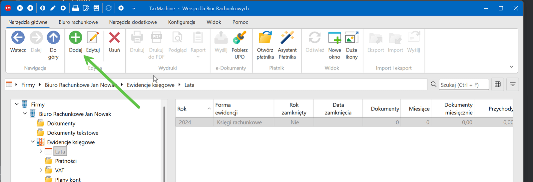533x182 pixels.
Task: Collapse the Firmy tree node
Action: tap(17, 104)
